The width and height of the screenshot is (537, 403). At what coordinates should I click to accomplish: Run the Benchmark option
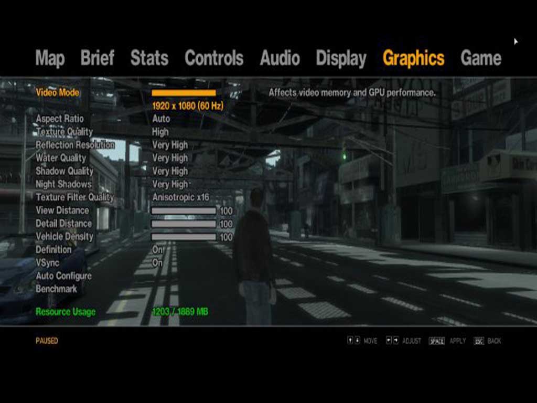click(x=56, y=289)
